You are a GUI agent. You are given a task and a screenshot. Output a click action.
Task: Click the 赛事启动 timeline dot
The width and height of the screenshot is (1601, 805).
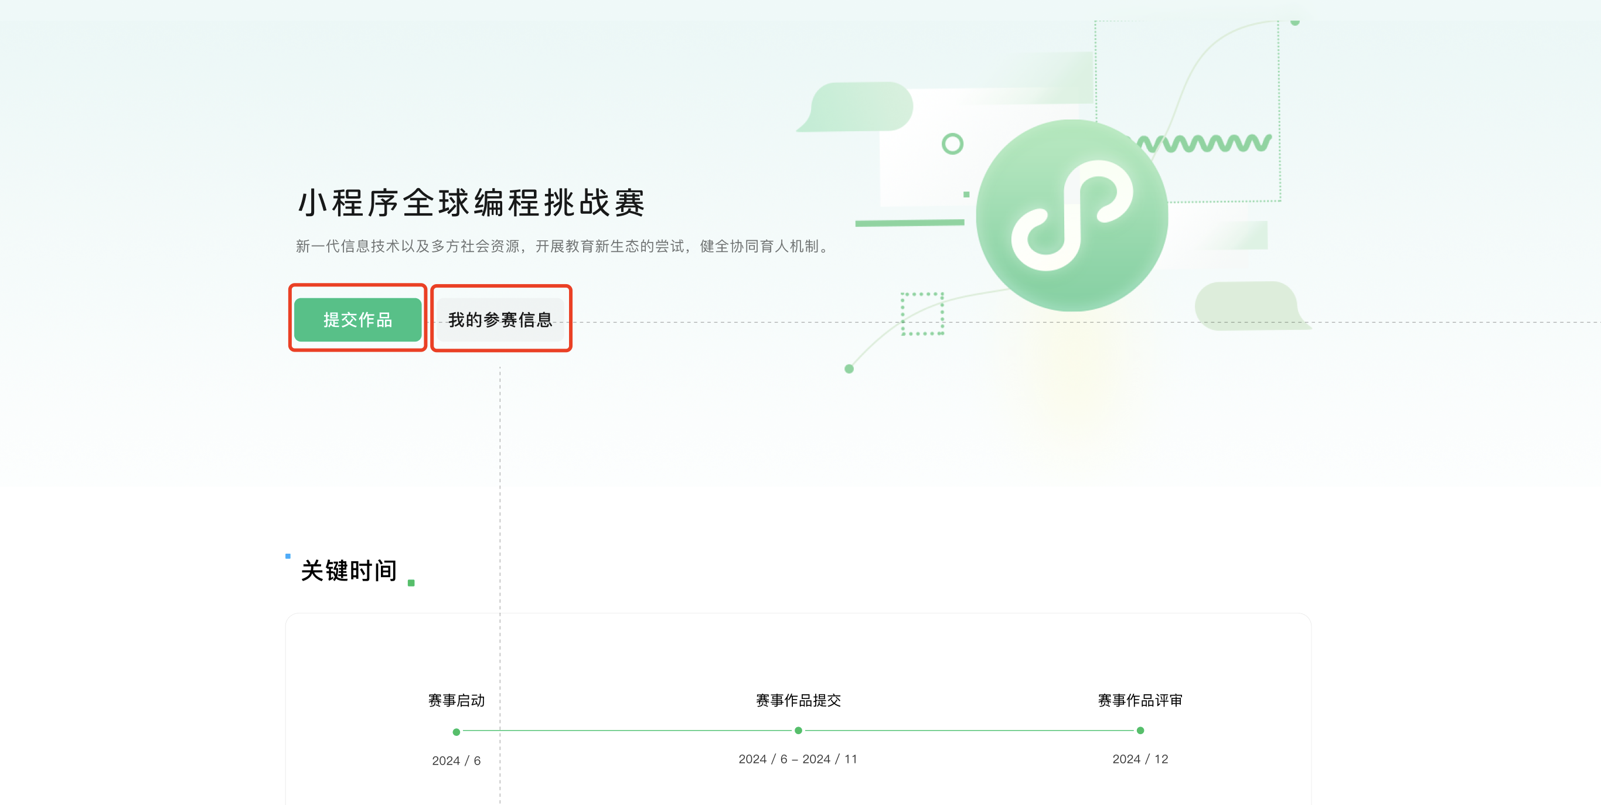tap(456, 732)
